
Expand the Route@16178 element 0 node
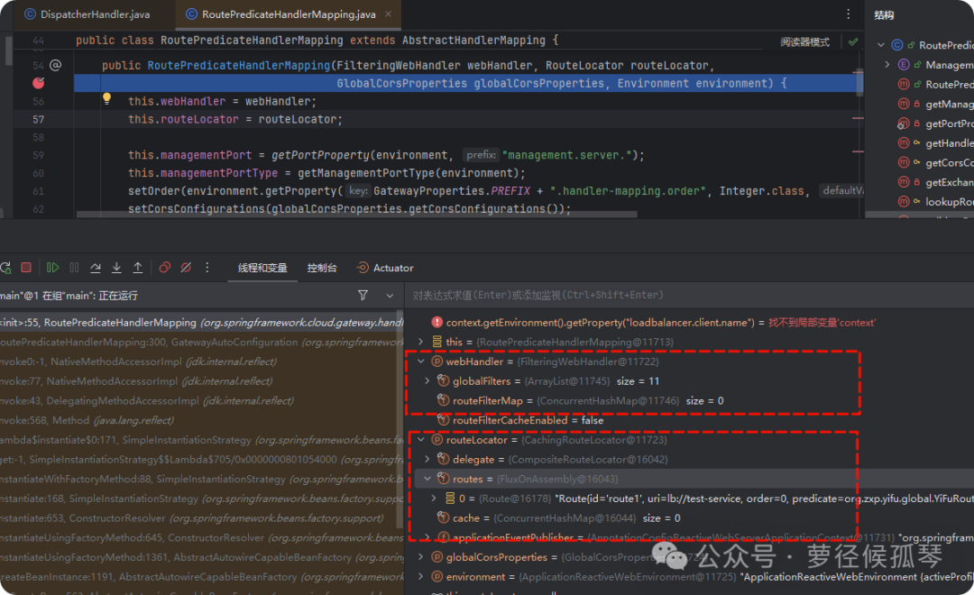(x=434, y=499)
